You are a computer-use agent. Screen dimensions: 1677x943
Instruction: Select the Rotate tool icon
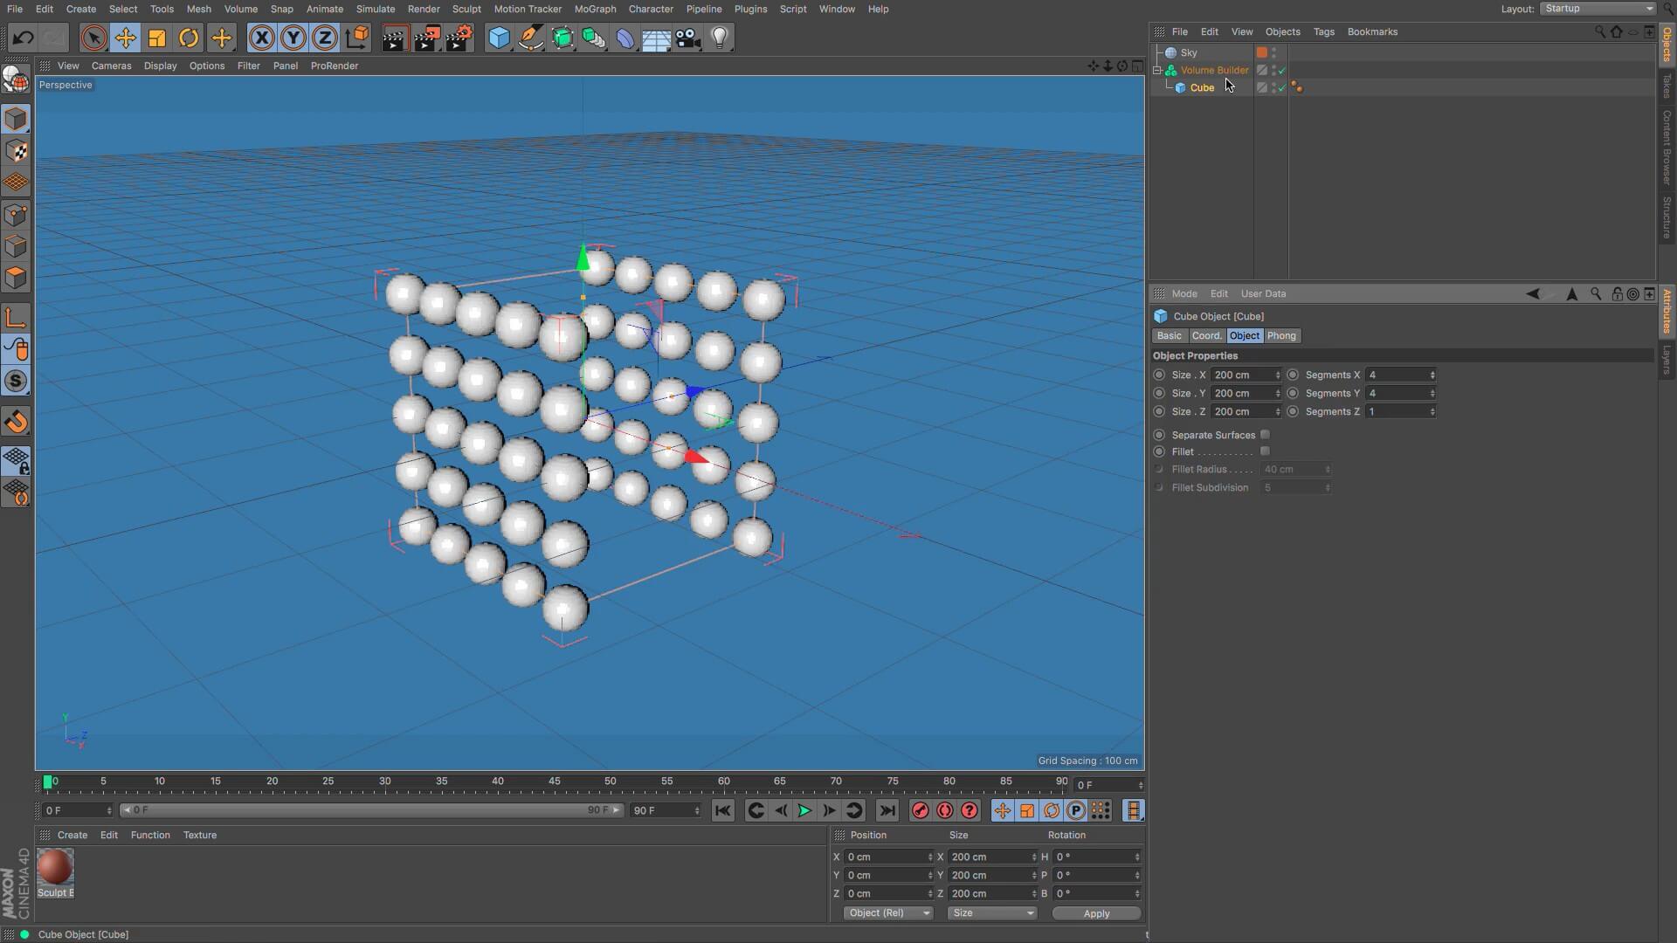189,38
